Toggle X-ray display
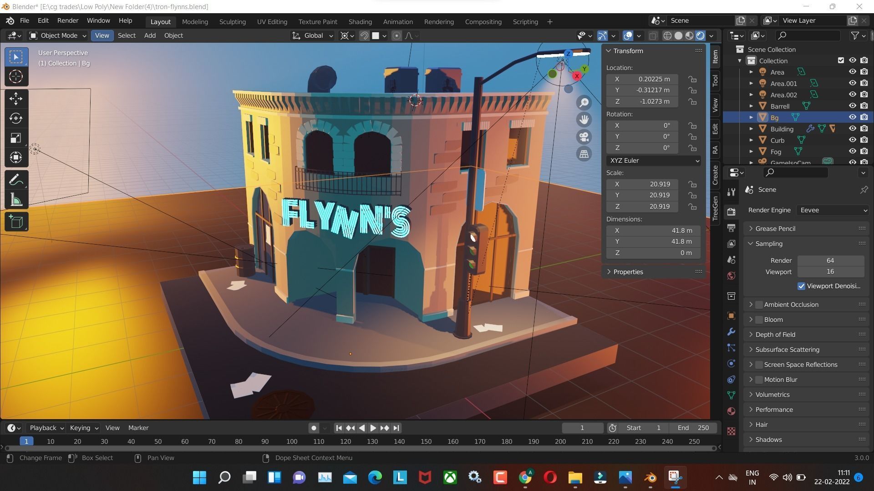Screen dimensions: 874x491 tap(653, 36)
